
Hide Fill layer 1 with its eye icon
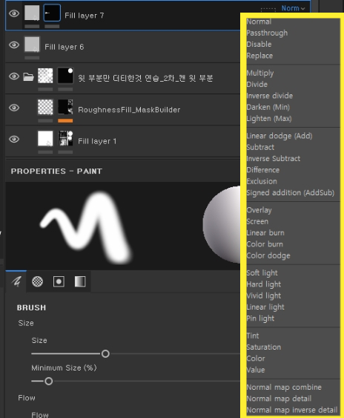pos(14,139)
